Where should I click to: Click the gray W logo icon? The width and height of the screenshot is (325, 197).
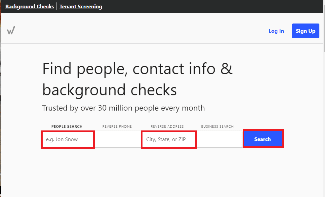11,30
